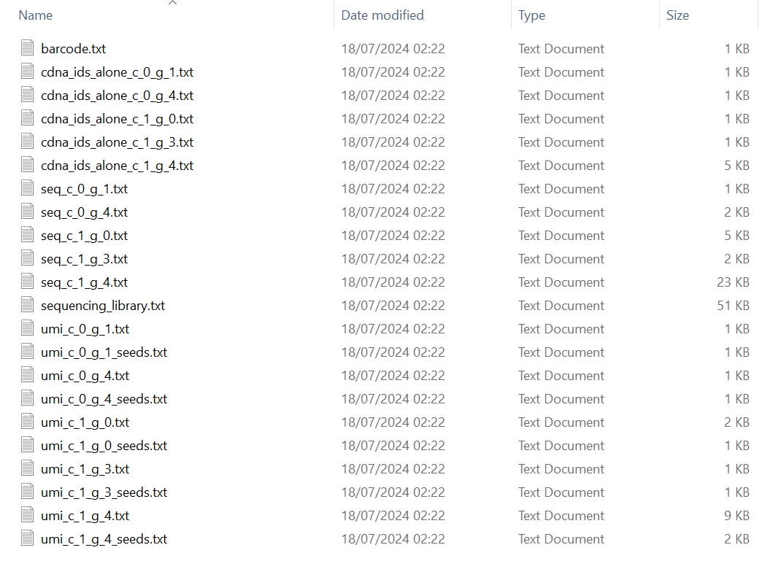Sort by the Date modified column header
Image resolution: width=765 pixels, height=561 pixels.
tap(382, 15)
